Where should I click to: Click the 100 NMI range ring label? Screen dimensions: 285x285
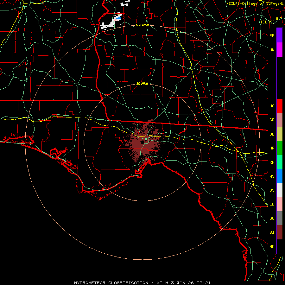pos(142,25)
